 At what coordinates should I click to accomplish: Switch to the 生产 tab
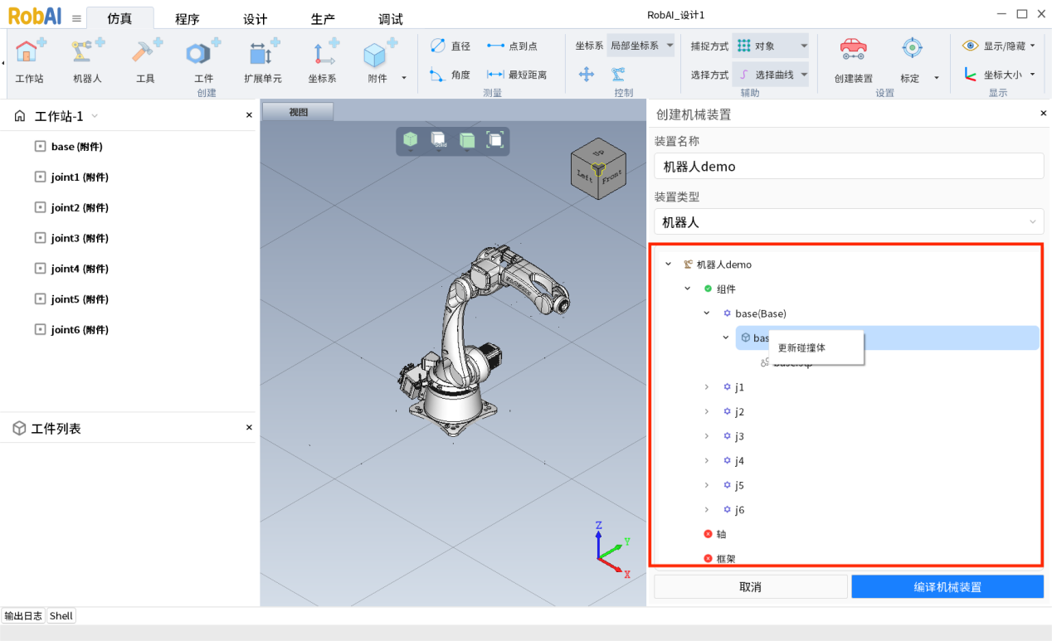click(323, 19)
